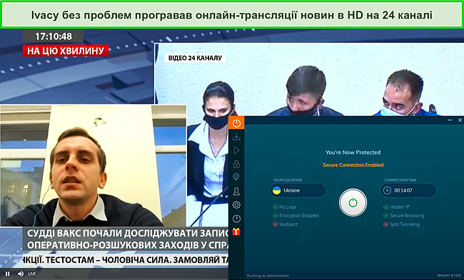Click 'Running as administrator' status text
Screen dimensions: 464x280
click(x=268, y=276)
